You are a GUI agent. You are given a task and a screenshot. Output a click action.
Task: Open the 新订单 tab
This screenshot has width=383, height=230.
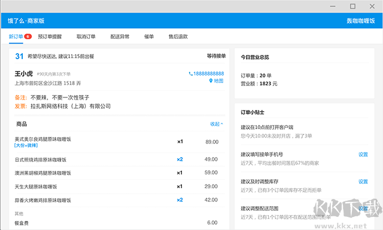[16, 36]
